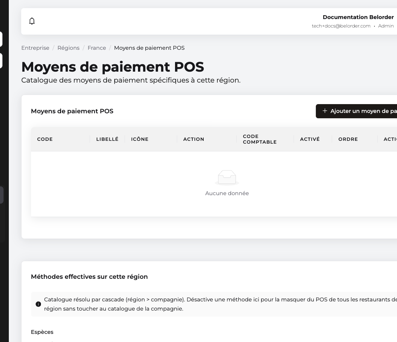Click the ICÔNE column header
The height and width of the screenshot is (342, 397).
pos(140,139)
